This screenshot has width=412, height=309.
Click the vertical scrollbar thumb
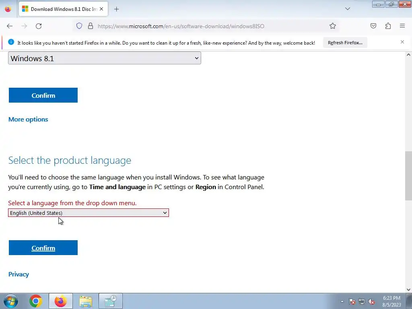tap(409, 176)
